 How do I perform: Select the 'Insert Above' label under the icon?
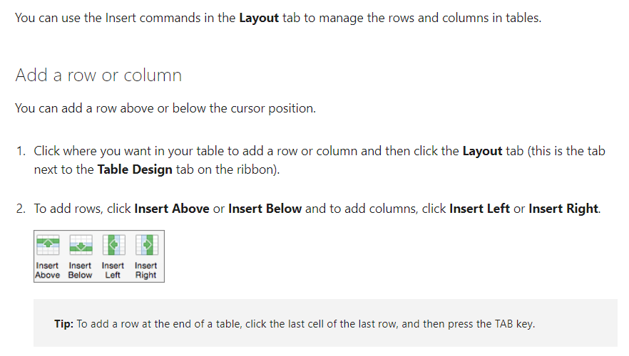point(47,271)
